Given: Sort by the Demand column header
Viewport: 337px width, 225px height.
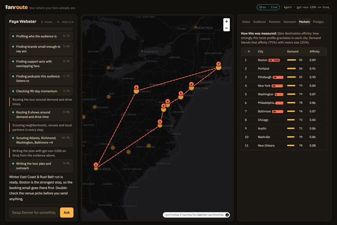Looking at the screenshot, I should coord(293,52).
